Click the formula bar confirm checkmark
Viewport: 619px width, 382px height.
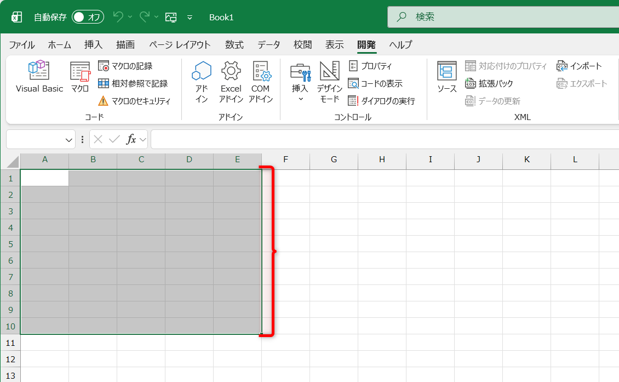[x=114, y=139]
